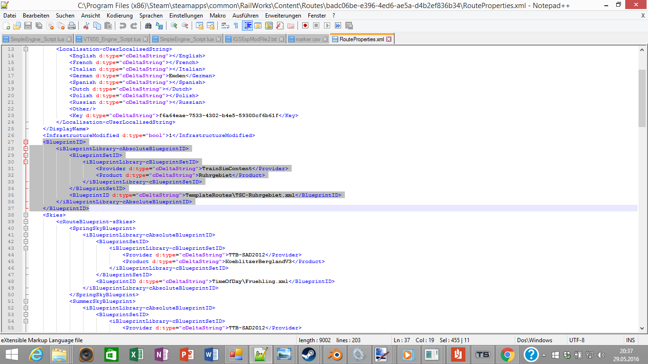Open Steam from the taskbar

309,354
